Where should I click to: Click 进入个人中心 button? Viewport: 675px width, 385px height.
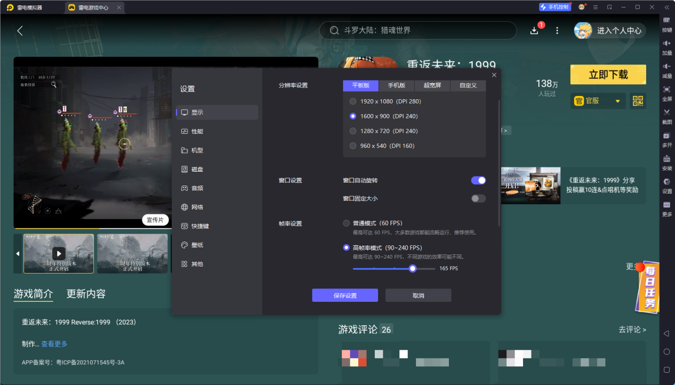click(x=610, y=30)
